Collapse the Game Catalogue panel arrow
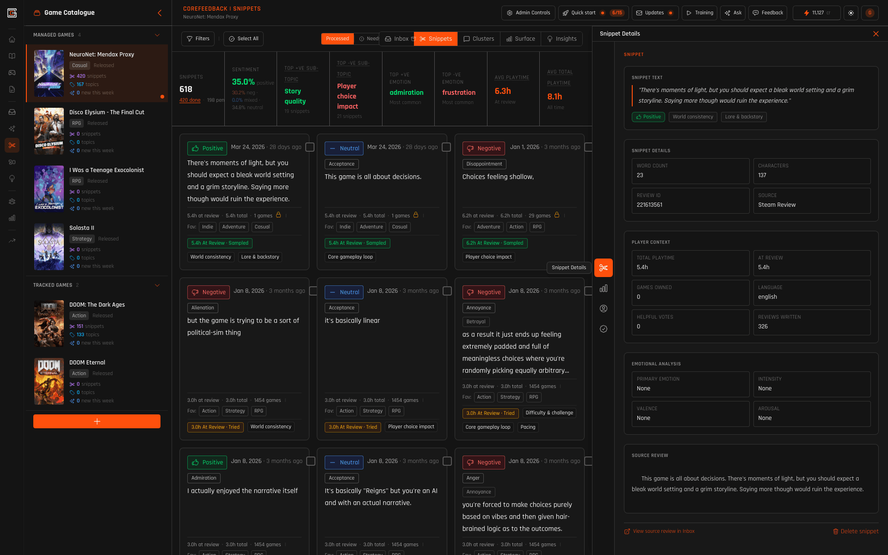This screenshot has width=888, height=555. click(160, 13)
